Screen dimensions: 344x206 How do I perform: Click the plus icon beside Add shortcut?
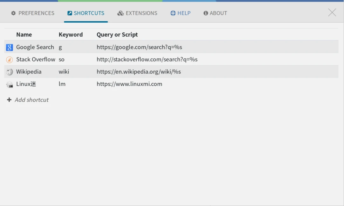point(9,100)
